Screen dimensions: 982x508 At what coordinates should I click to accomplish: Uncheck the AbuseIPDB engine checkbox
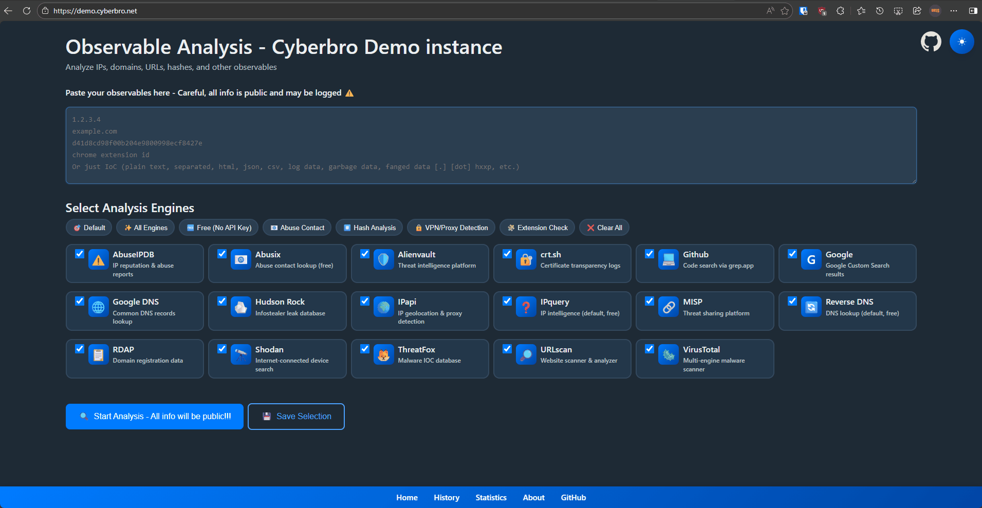point(80,254)
